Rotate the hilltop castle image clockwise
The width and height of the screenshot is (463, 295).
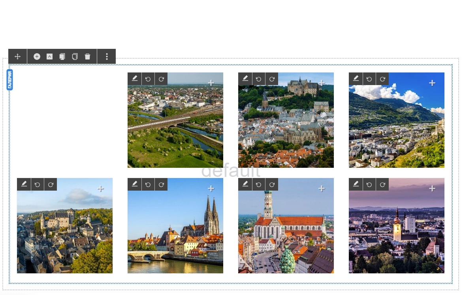click(x=272, y=79)
